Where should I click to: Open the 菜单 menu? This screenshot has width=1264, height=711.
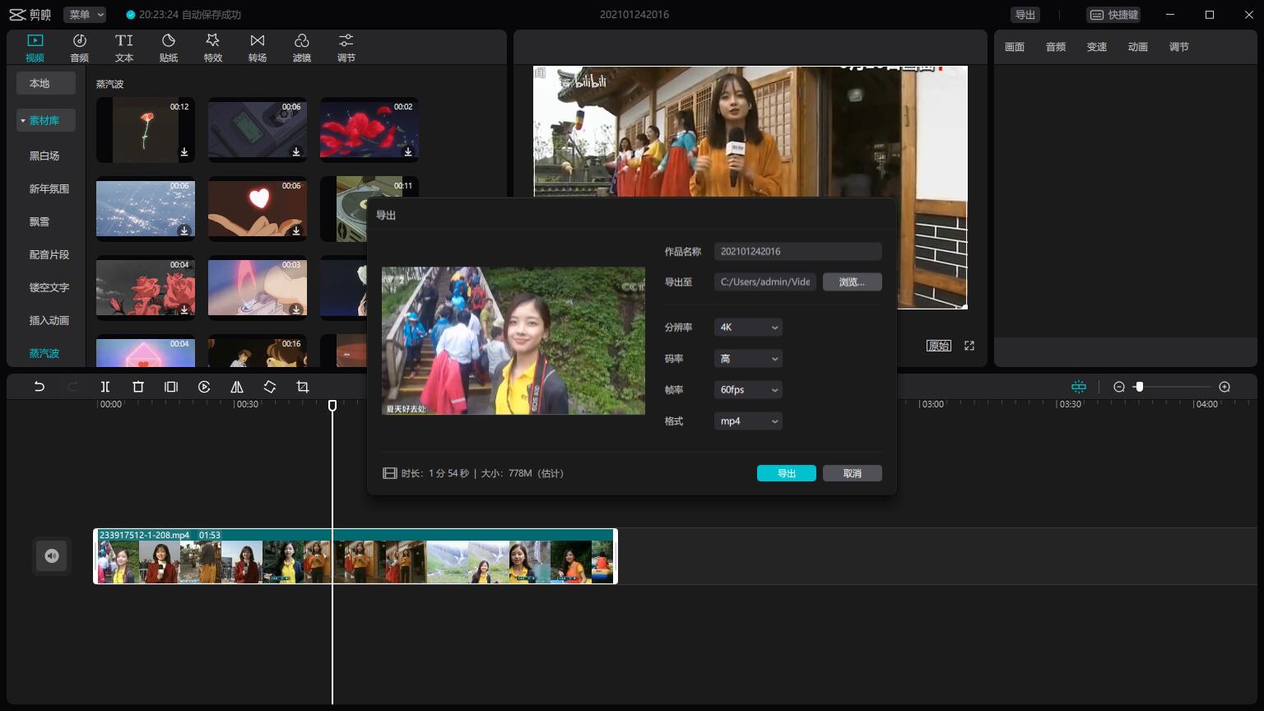coord(86,15)
